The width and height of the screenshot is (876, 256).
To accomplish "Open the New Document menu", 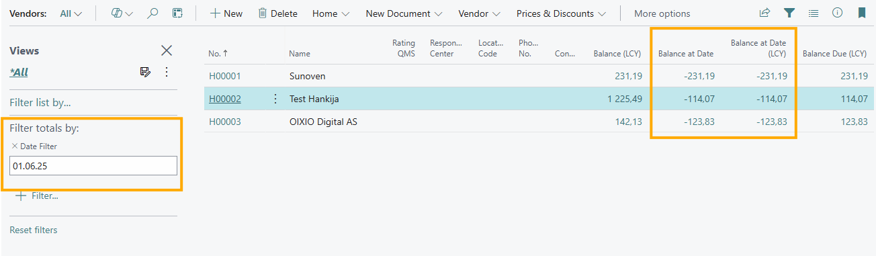I will click(404, 13).
